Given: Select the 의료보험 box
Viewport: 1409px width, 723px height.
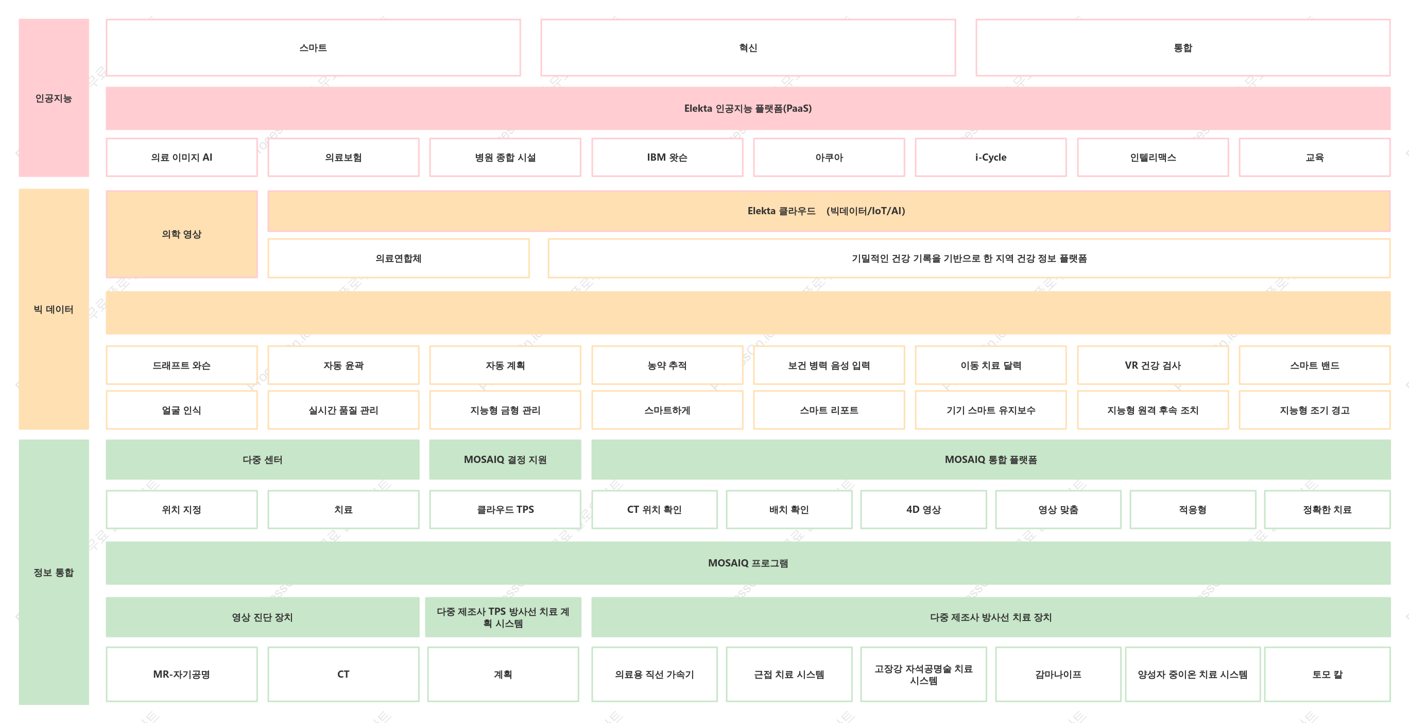Looking at the screenshot, I should (x=343, y=158).
